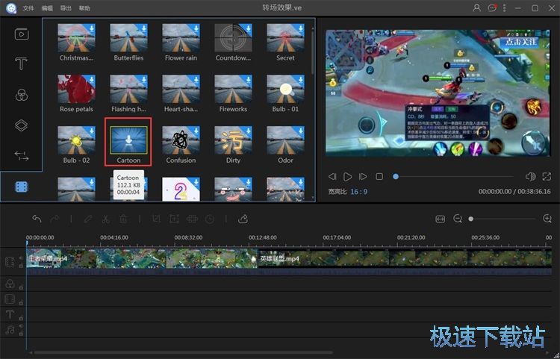Open the three-dot more options menu
560x359 pixels.
click(504, 8)
